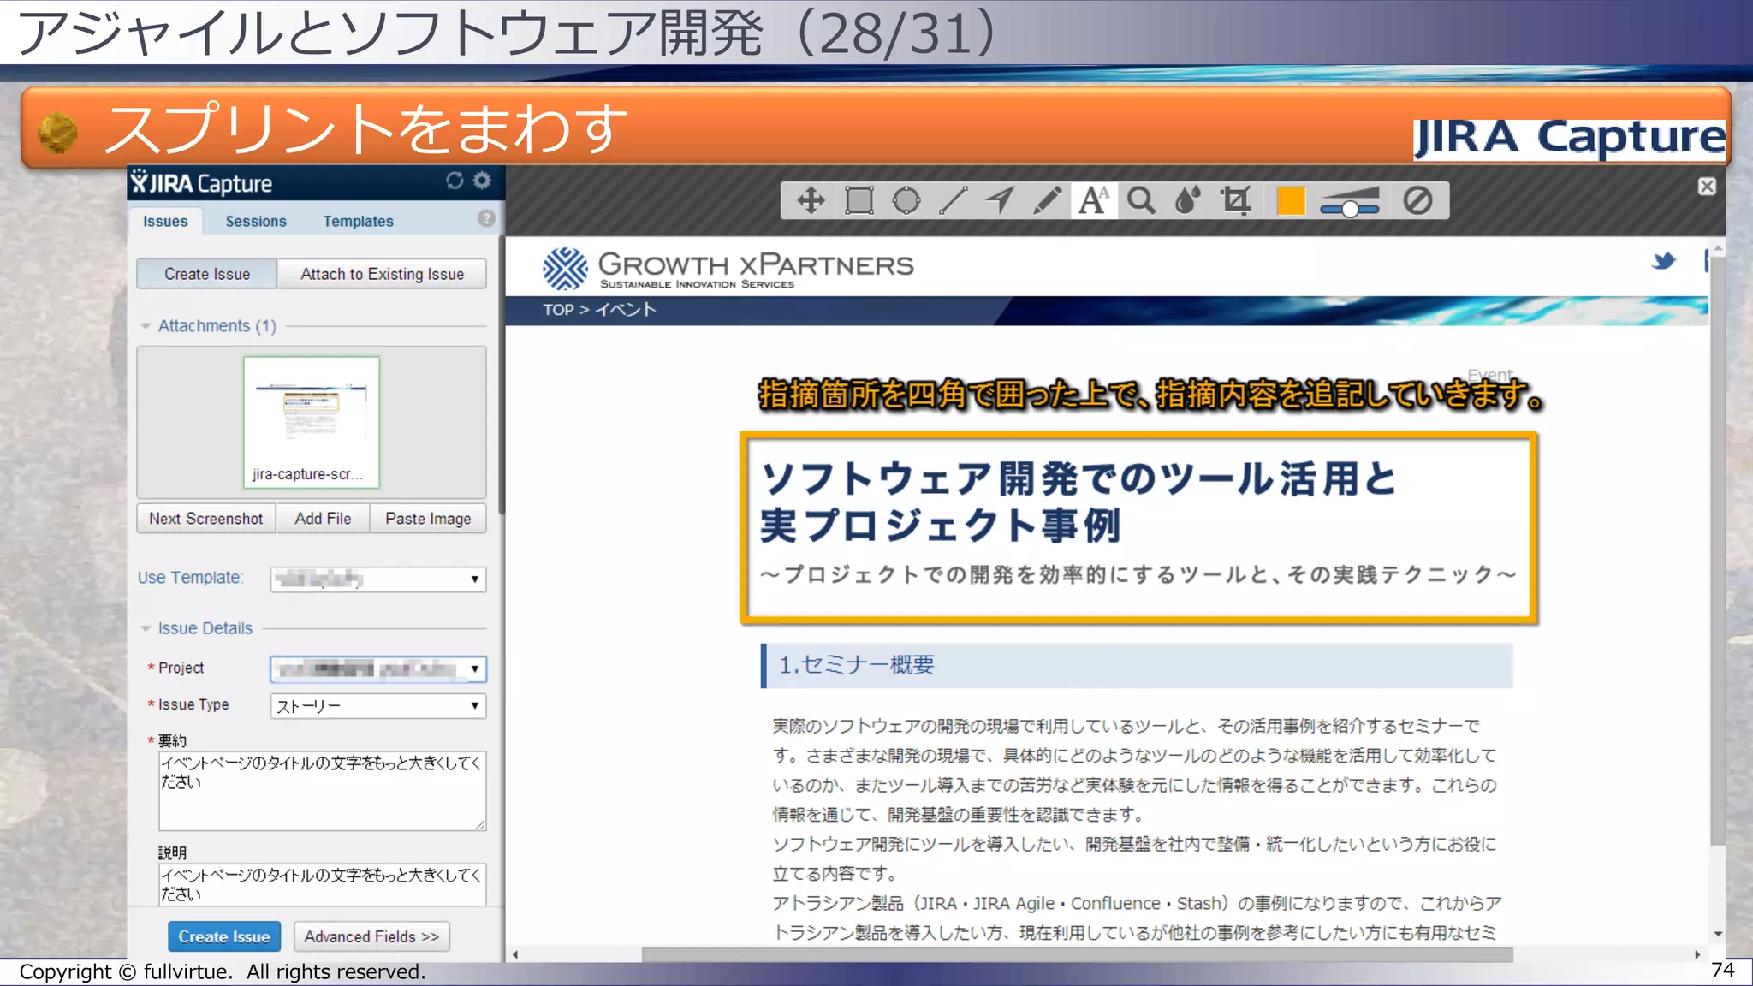Open the Project dropdown
The width and height of the screenshot is (1753, 986).
(x=378, y=668)
